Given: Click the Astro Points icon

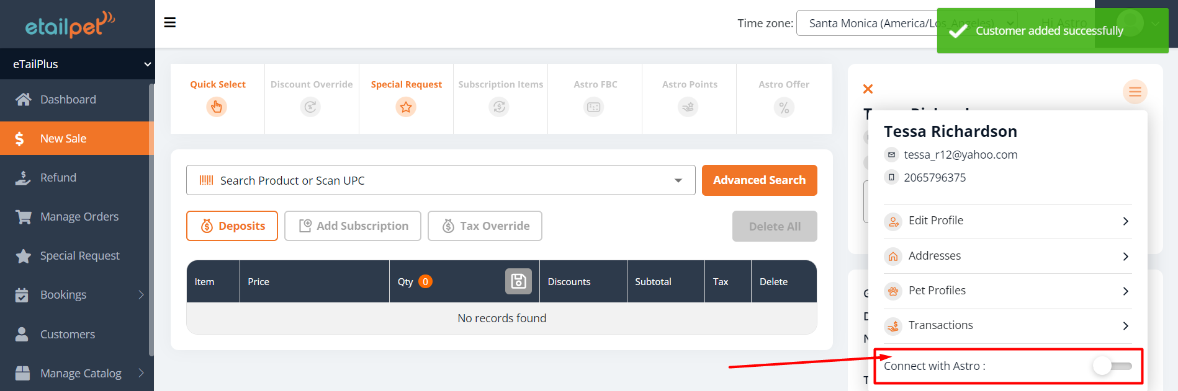Looking at the screenshot, I should tap(688, 107).
